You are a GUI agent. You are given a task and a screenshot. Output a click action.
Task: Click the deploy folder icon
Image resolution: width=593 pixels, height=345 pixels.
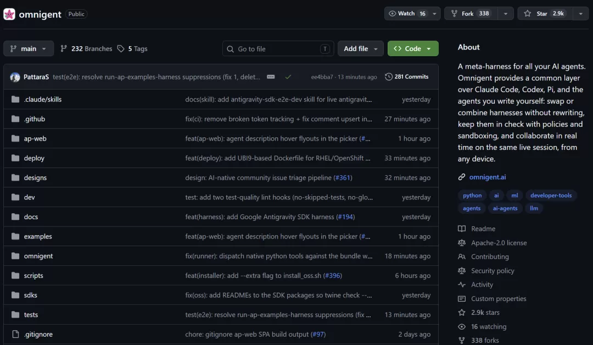coord(15,158)
